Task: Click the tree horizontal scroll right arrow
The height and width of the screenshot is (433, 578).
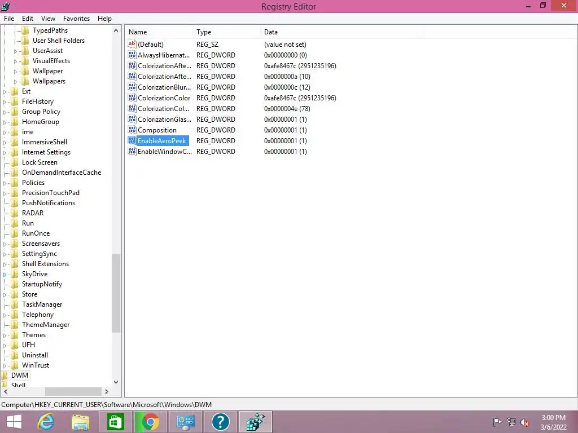Action: 107,391
